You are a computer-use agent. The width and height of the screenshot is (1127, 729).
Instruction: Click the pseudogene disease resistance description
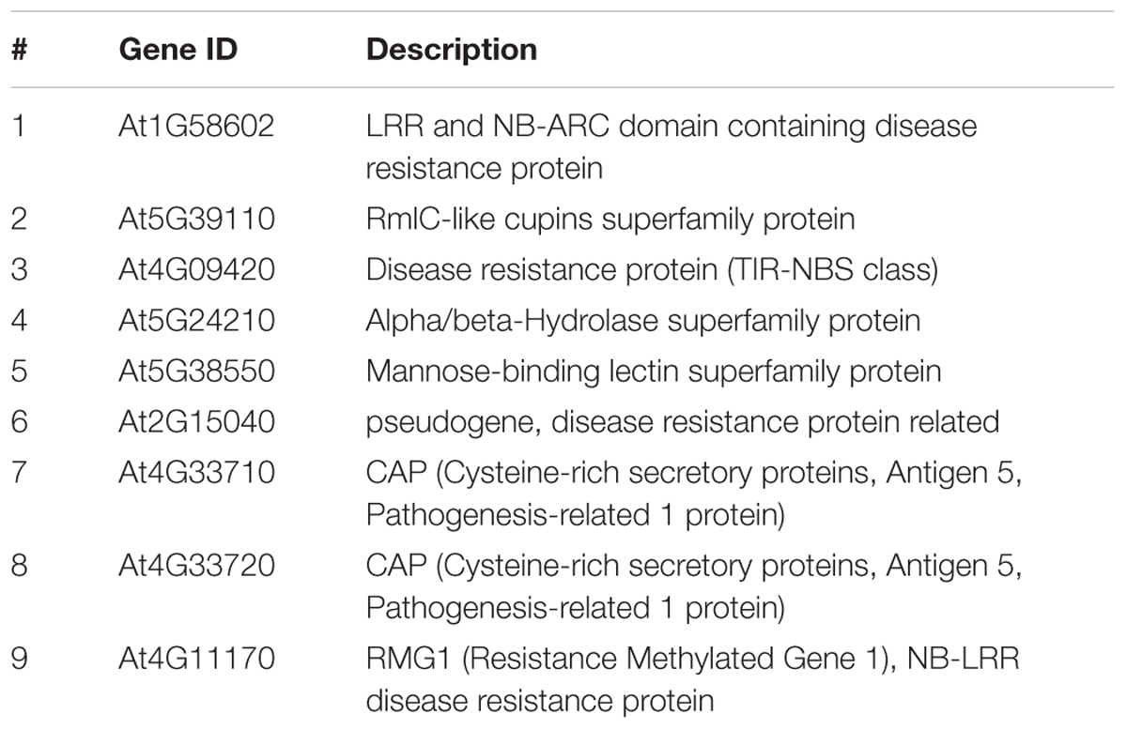[x=682, y=422]
